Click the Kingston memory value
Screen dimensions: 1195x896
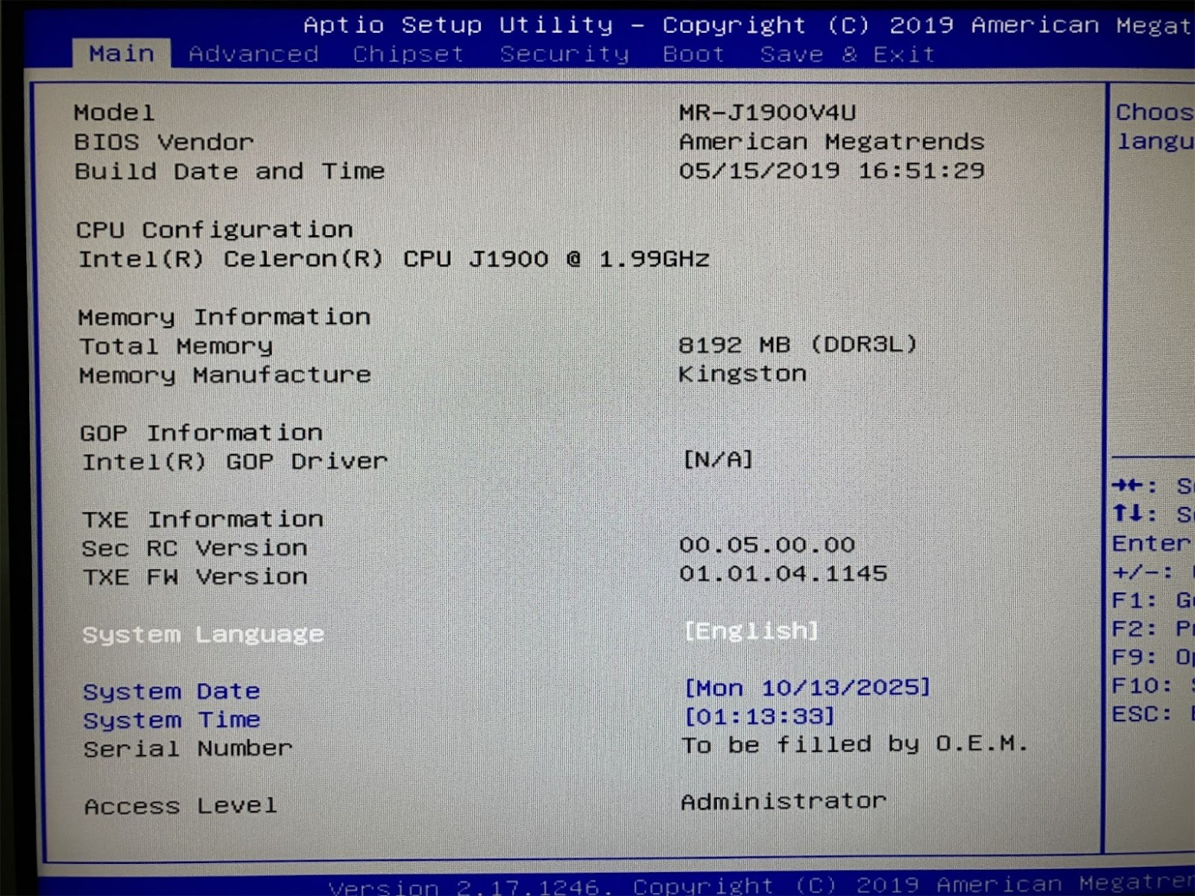(743, 374)
